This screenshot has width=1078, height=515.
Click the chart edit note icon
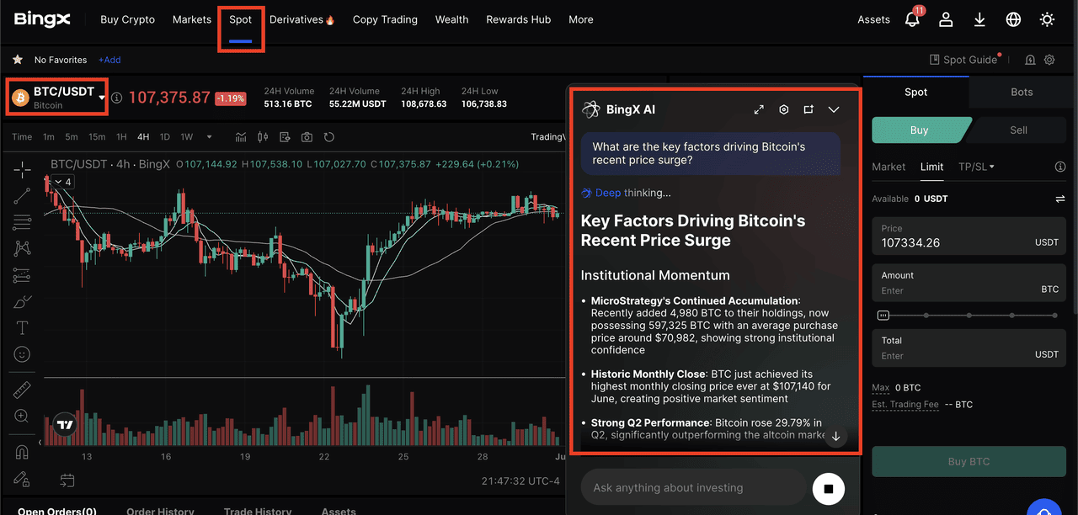click(284, 137)
